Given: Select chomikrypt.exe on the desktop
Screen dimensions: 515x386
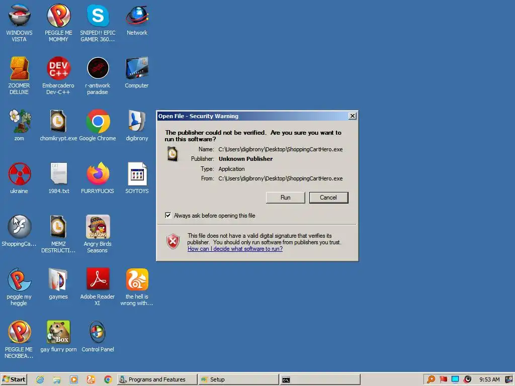Looking at the screenshot, I should coord(58,125).
